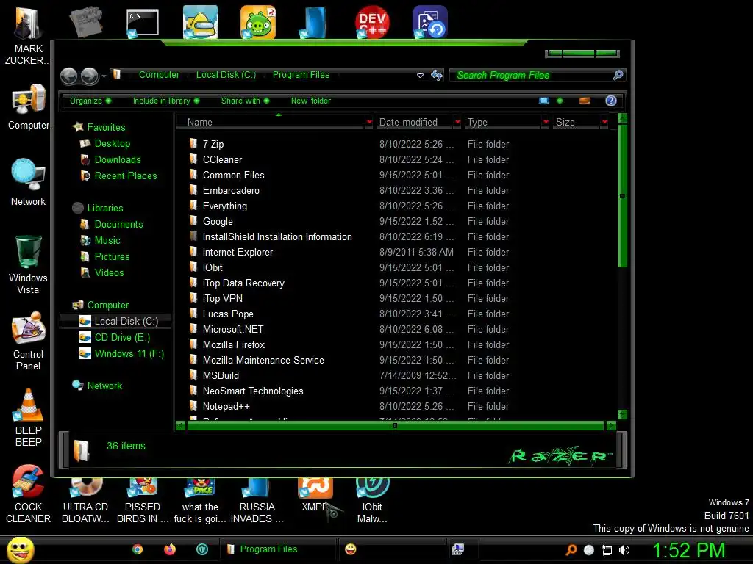Select the Mozilla Firefox folder icon
The height and width of the screenshot is (564, 753).
[x=193, y=344]
